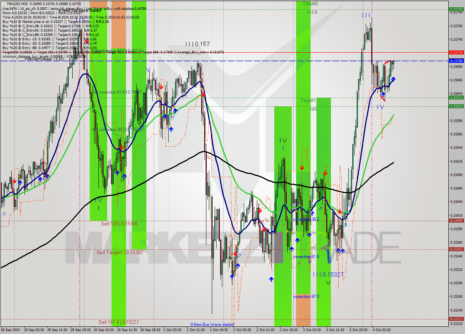Click the red 0.15405 price tag

click(456, 220)
